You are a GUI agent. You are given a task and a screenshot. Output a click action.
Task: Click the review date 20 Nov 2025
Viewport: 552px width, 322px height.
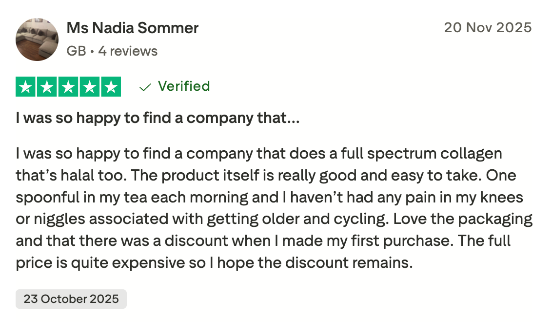(488, 28)
